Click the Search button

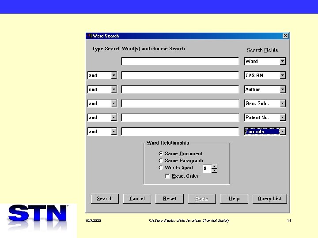(105, 198)
